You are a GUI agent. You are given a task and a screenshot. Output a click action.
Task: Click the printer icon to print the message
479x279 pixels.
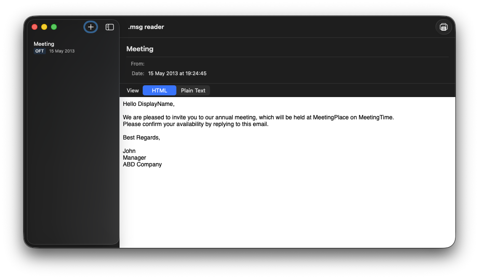(x=444, y=26)
